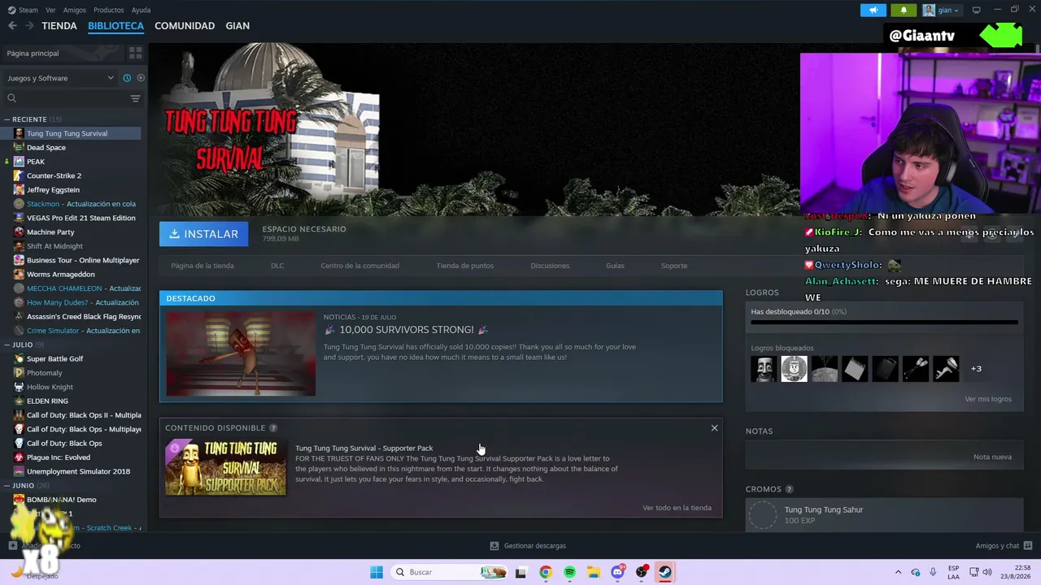The image size is (1041, 585).
Task: Click the blue INSTALAR button
Action: coord(204,234)
